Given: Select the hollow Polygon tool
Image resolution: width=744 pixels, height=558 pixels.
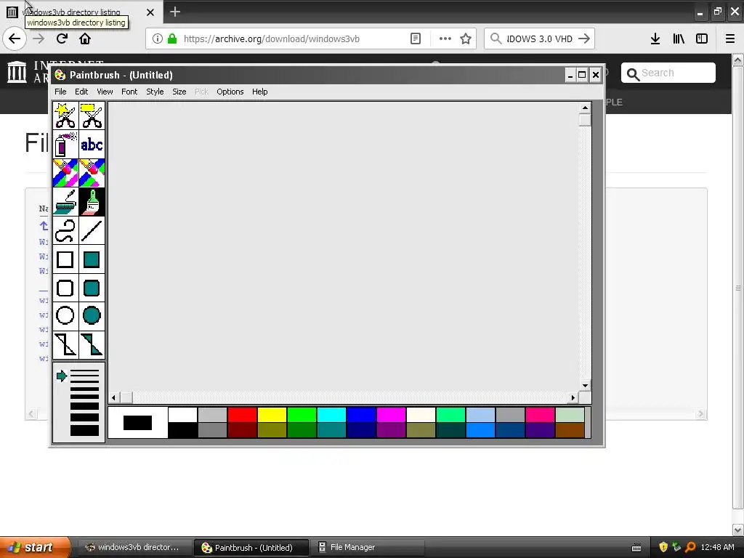Looking at the screenshot, I should pyautogui.click(x=65, y=344).
